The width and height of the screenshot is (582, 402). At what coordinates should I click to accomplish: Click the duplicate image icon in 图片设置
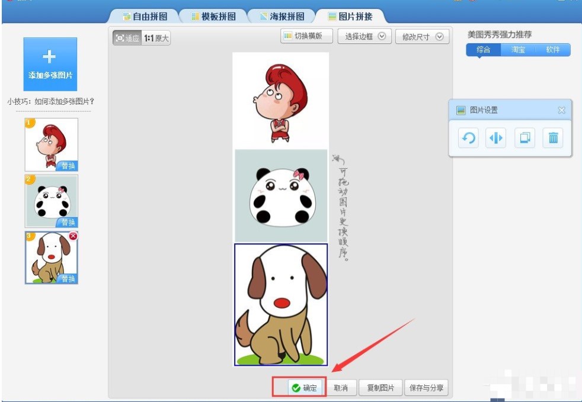pyautogui.click(x=524, y=139)
